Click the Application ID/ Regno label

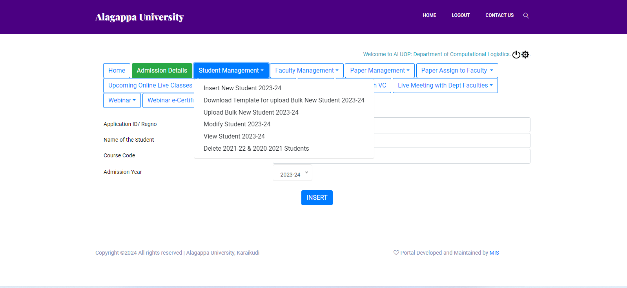(x=130, y=124)
